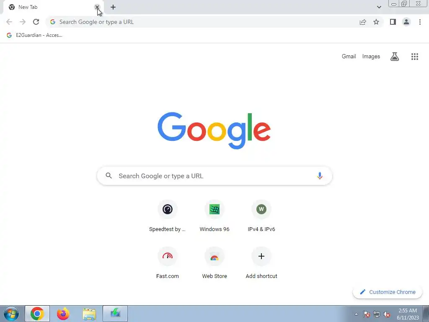Open the Chrome three-dot menu
The width and height of the screenshot is (429, 322).
pyautogui.click(x=420, y=22)
